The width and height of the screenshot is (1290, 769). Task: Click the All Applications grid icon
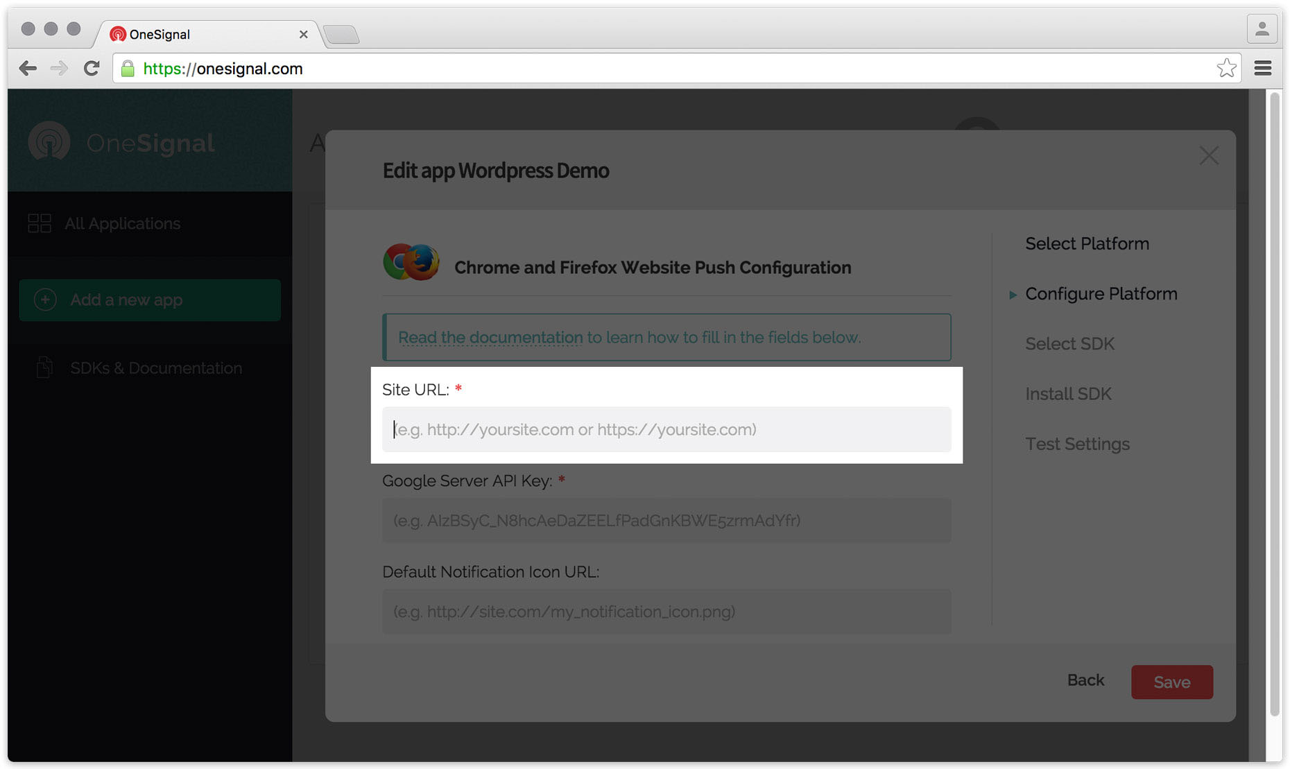pyautogui.click(x=40, y=223)
